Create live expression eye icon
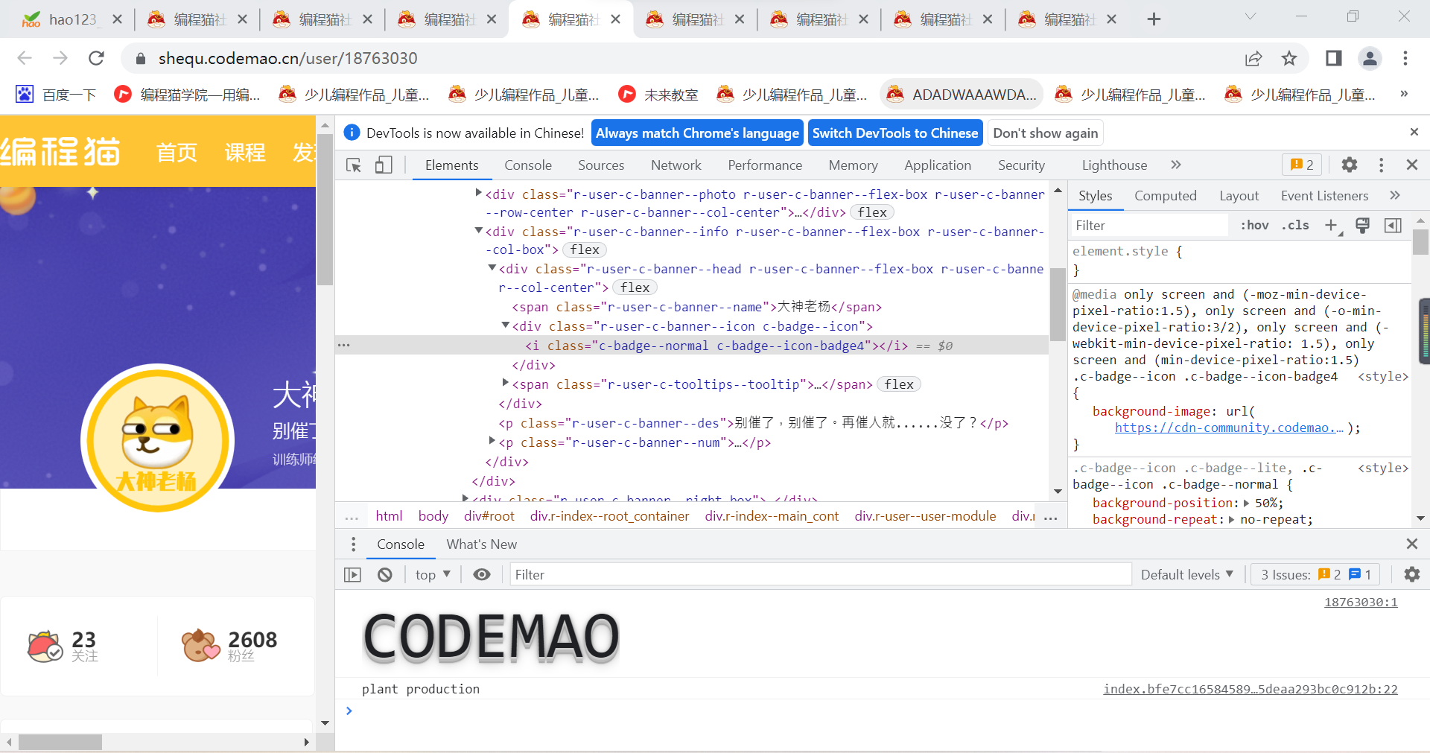This screenshot has height=753, width=1430. pos(482,574)
